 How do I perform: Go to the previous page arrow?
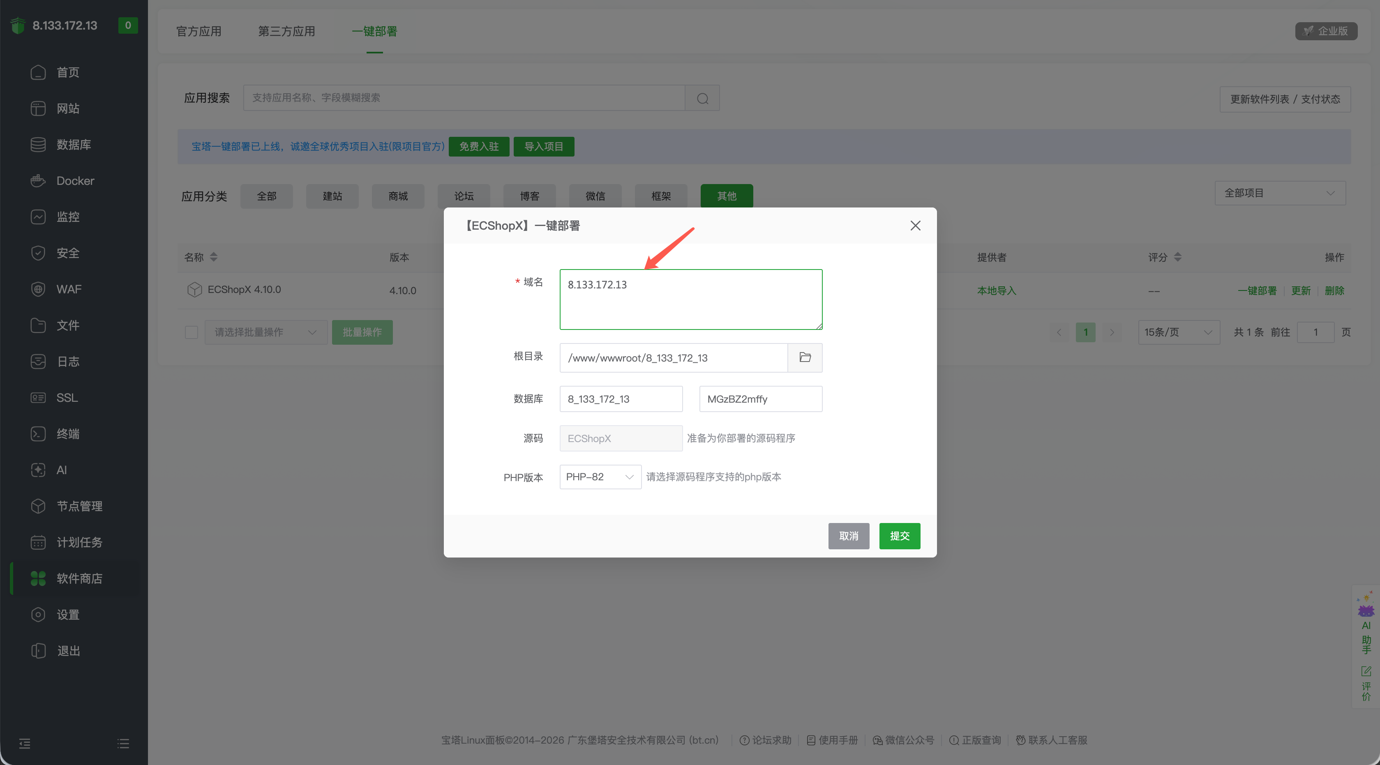[x=1059, y=332]
